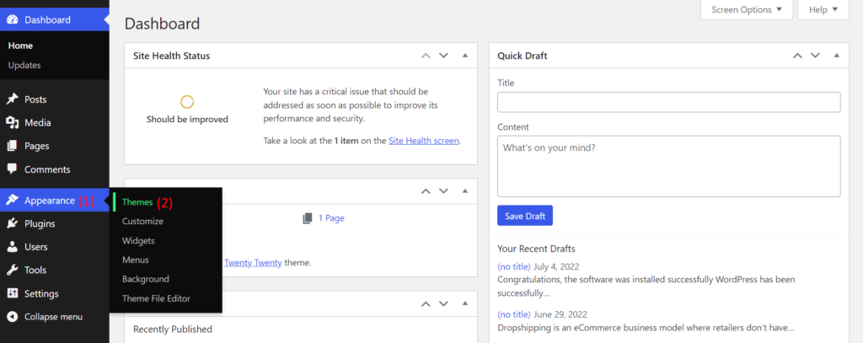863x343 pixels.
Task: Click the 'Recently Published' heading
Action: [172, 330]
